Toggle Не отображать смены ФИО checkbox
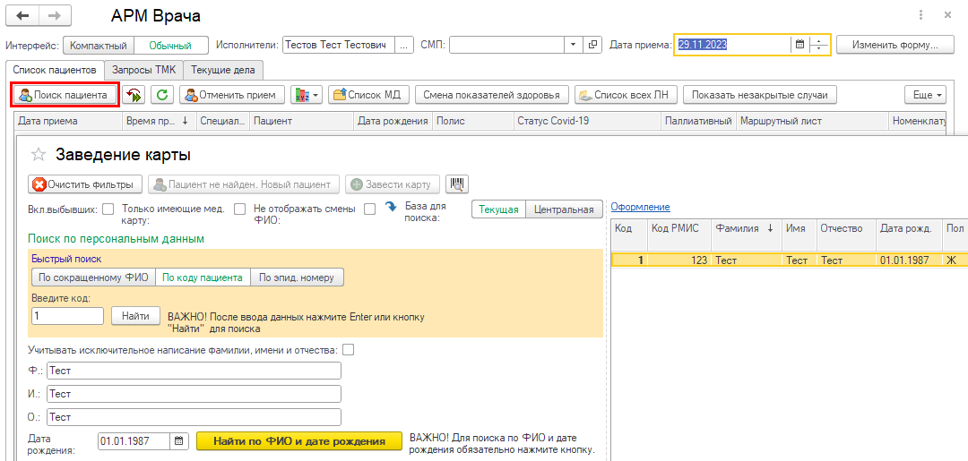This screenshot has width=968, height=461. [x=369, y=209]
